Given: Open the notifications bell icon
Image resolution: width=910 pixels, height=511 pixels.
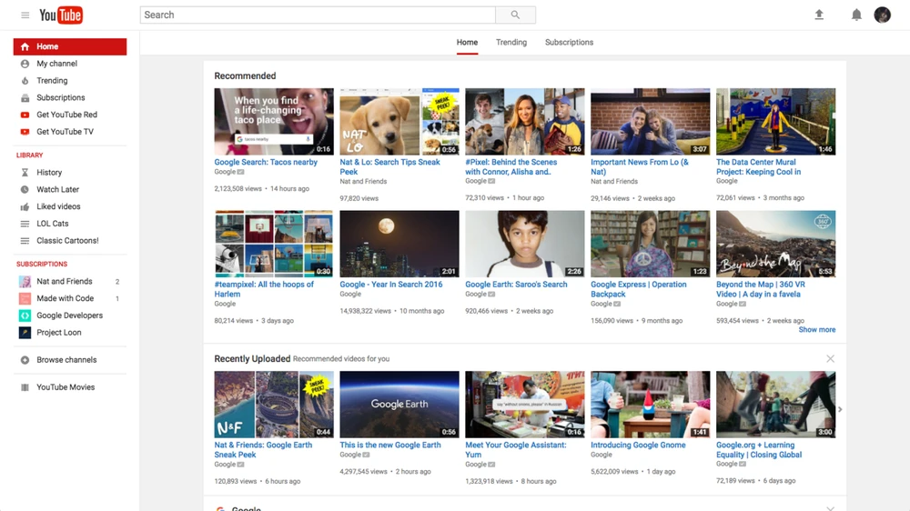Looking at the screenshot, I should (856, 15).
